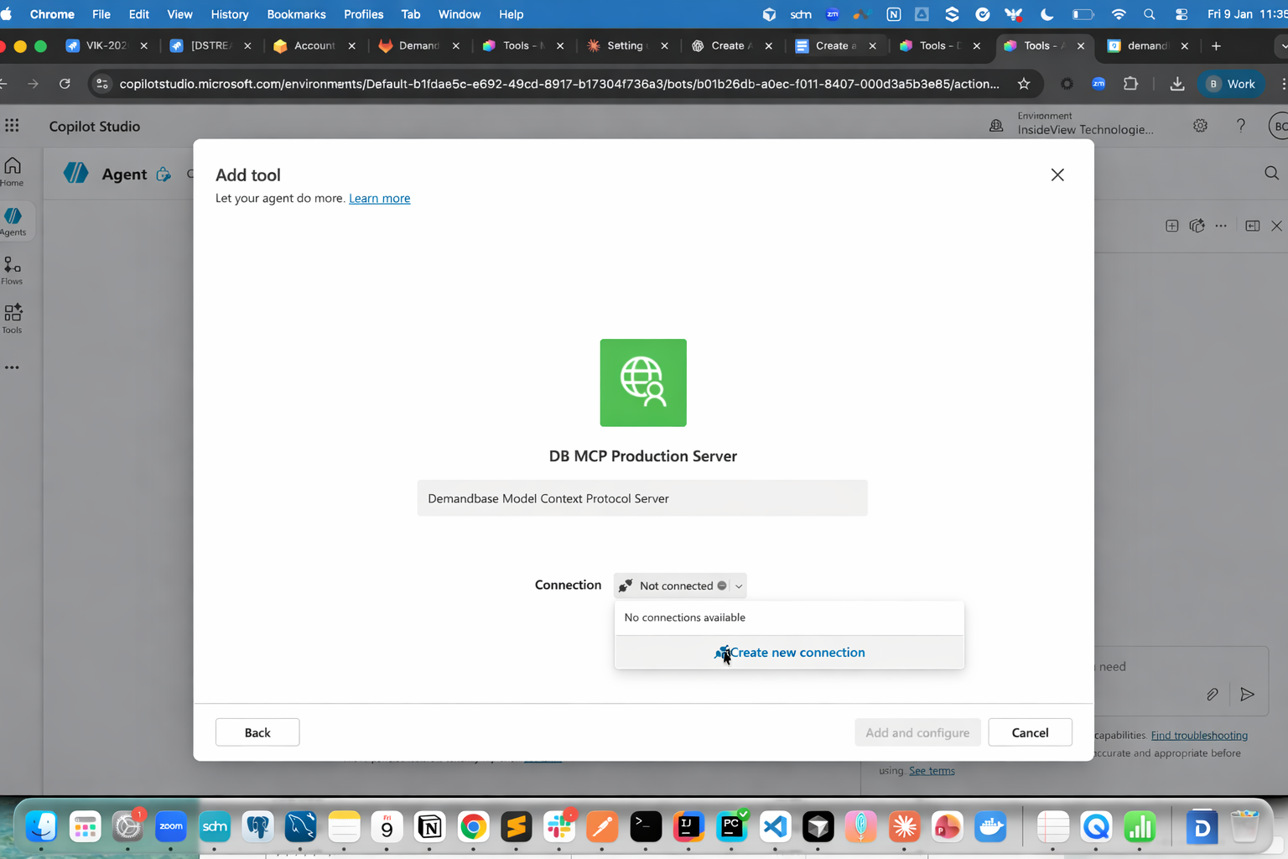This screenshot has width=1288, height=859.
Task: Bookmark this page with the star icon
Action: pyautogui.click(x=1024, y=84)
